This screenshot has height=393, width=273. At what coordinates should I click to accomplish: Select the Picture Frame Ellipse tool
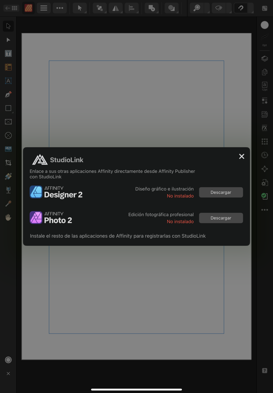point(8,135)
